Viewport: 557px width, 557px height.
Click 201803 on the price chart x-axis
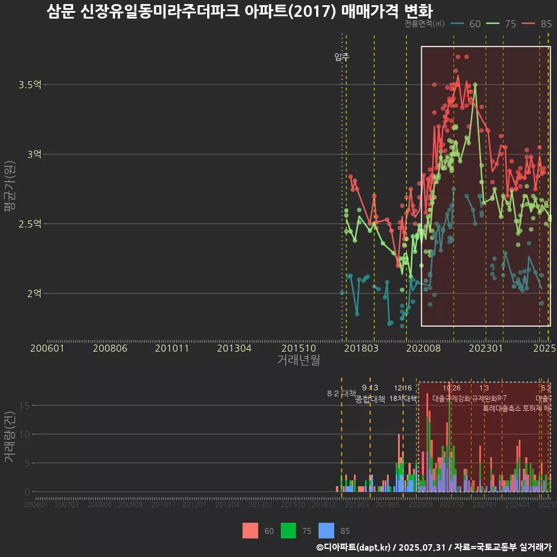[x=361, y=348]
